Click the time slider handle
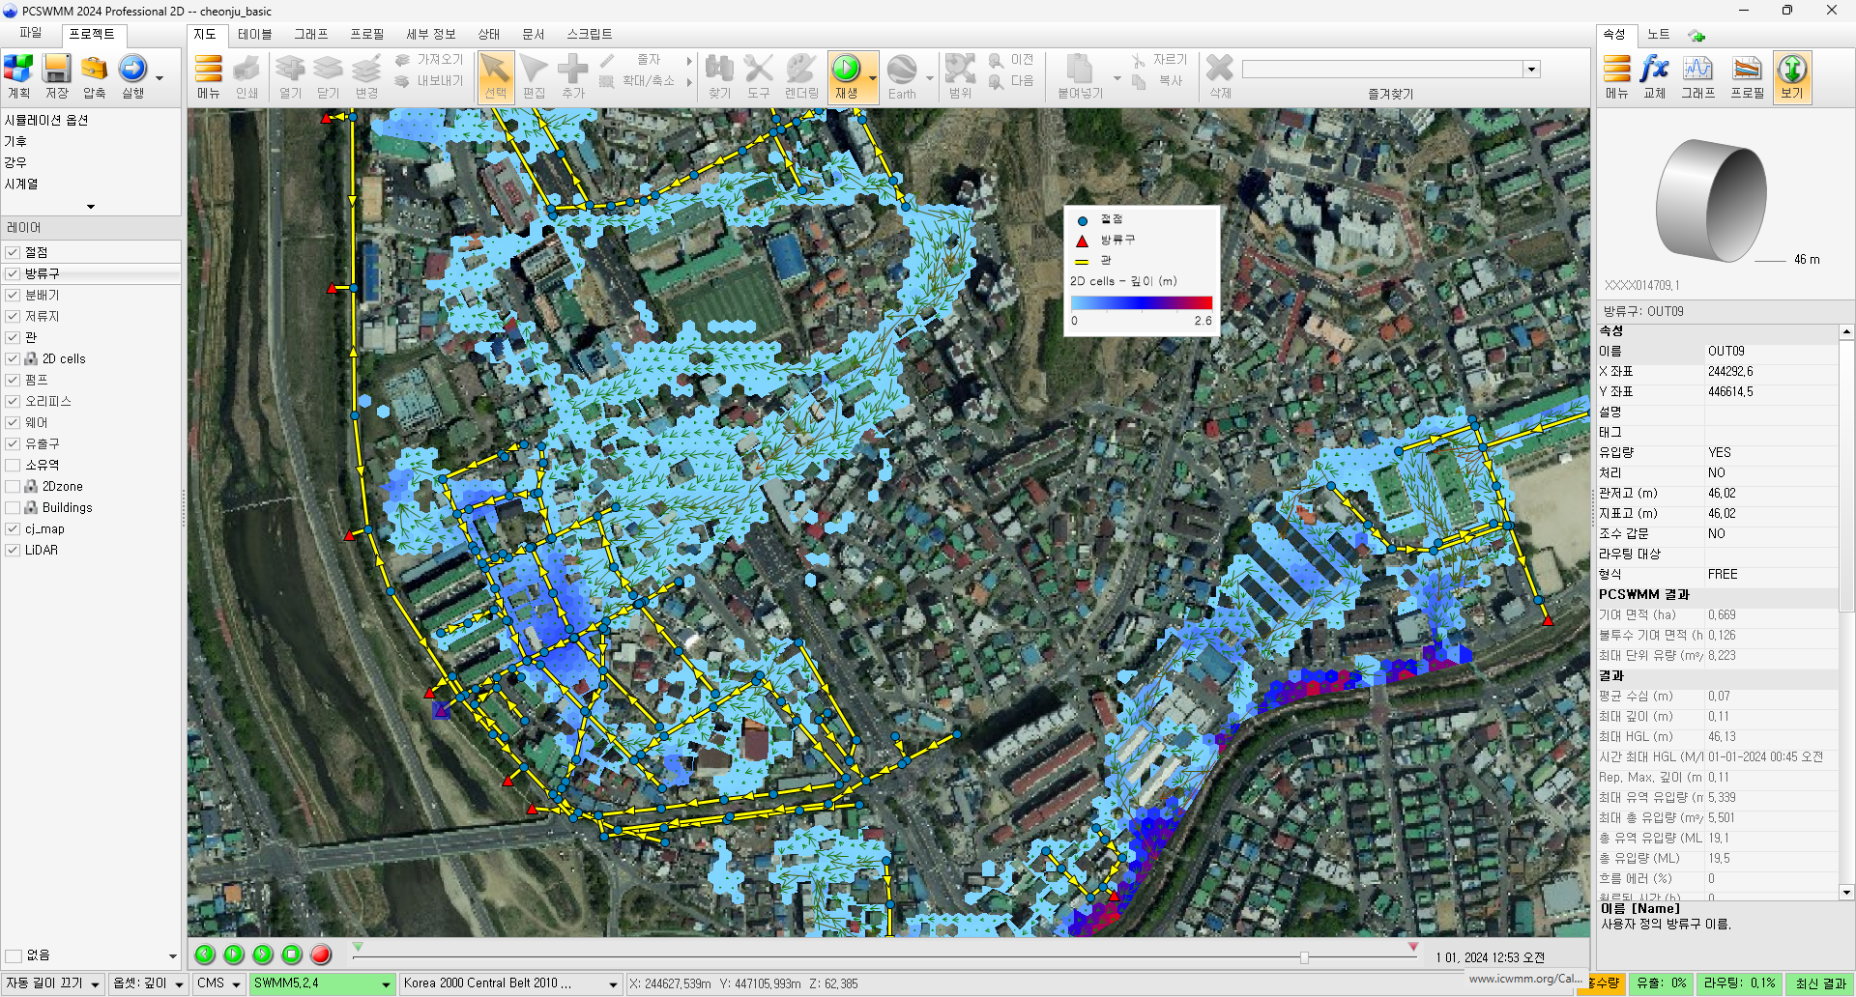This screenshot has height=997, width=1856. (x=1304, y=957)
